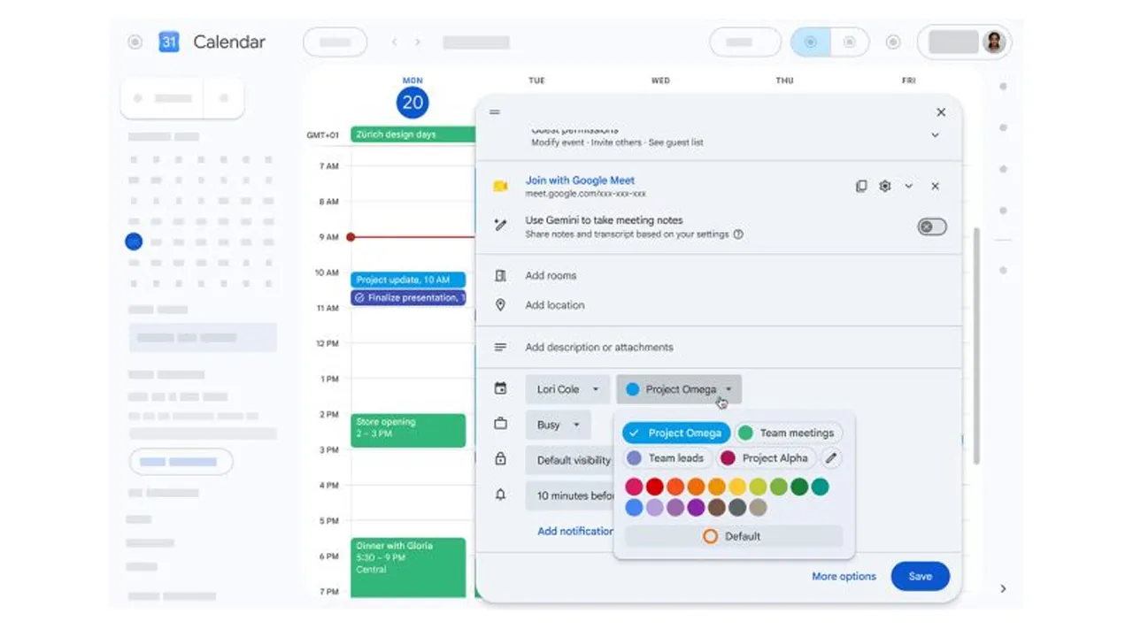Click Join with Google Meet link
Image resolution: width=1133 pixels, height=637 pixels.
click(580, 180)
